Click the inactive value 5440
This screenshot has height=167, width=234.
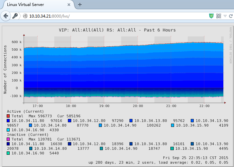(x=54, y=153)
